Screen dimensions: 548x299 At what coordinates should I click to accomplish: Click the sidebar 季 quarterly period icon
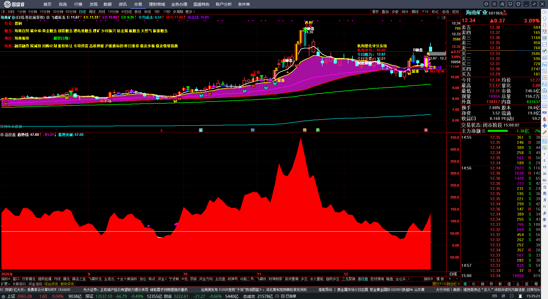pos(545,220)
